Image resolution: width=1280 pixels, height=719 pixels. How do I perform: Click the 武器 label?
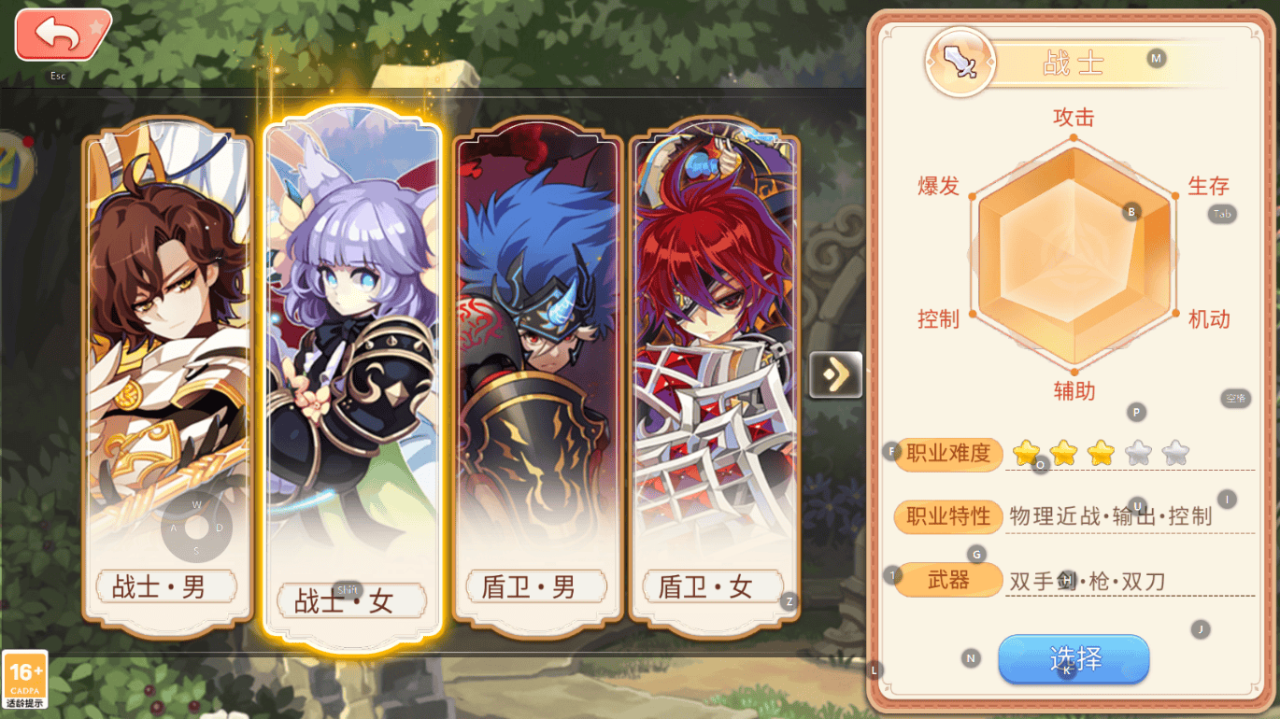[948, 580]
